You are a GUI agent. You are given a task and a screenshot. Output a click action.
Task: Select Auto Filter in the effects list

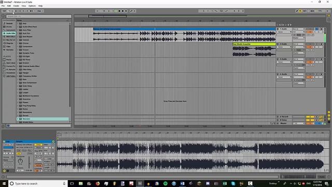[x=26, y=30]
